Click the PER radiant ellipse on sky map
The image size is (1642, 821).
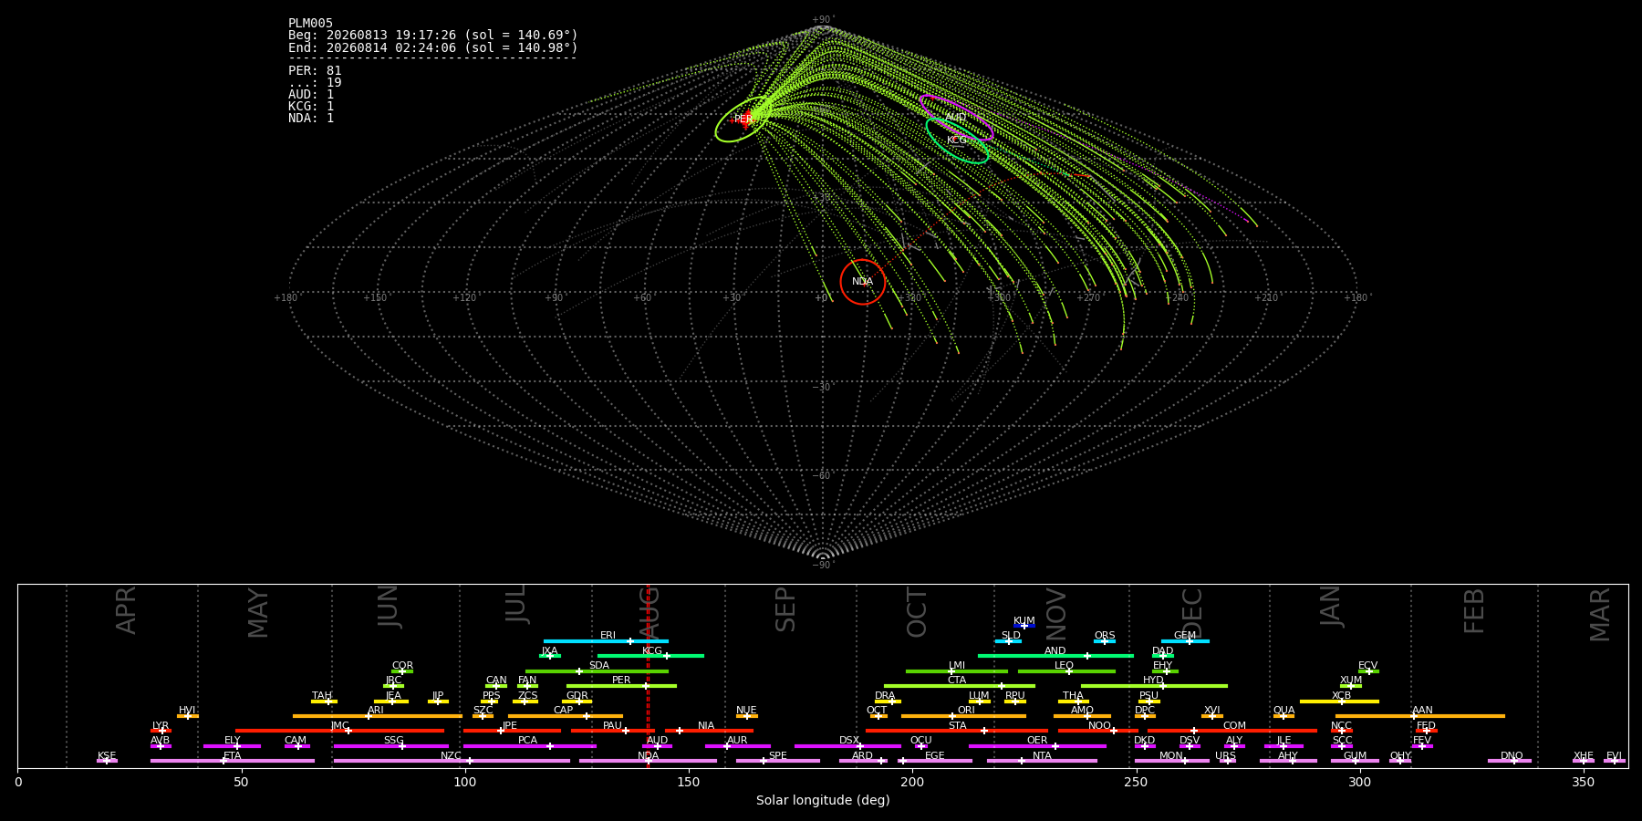tap(743, 120)
